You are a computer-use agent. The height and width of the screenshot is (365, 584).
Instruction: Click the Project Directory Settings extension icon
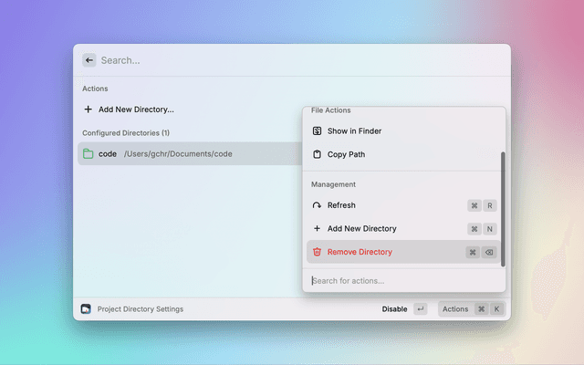pyautogui.click(x=86, y=309)
